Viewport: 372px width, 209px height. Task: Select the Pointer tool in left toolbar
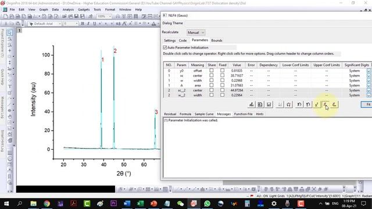click(10, 33)
